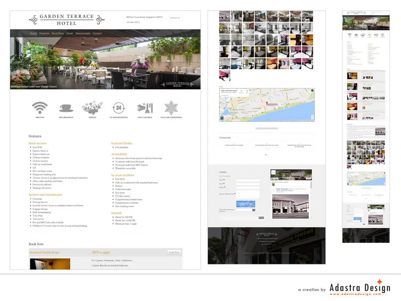
Task: Click the Garden Terrace Hotel header logo
Action: [x=67, y=20]
